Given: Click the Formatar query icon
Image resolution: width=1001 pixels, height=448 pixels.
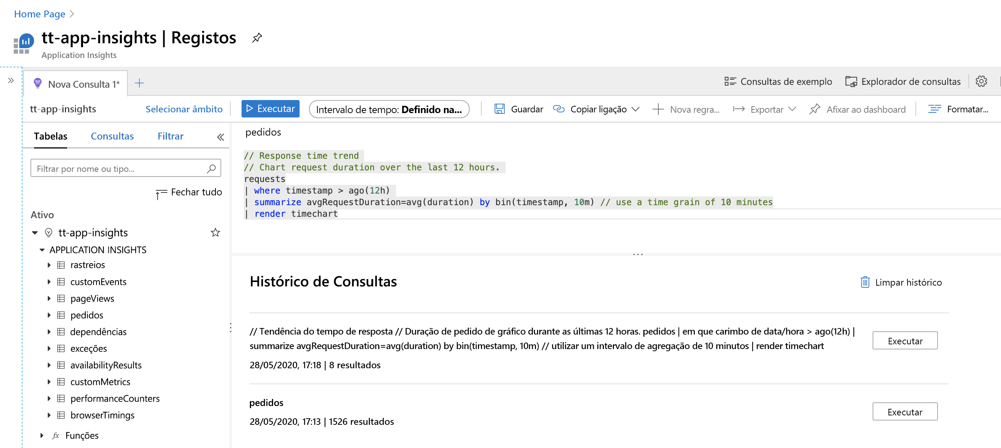Looking at the screenshot, I should pos(934,109).
